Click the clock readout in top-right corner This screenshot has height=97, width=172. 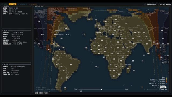click(x=159, y=4)
